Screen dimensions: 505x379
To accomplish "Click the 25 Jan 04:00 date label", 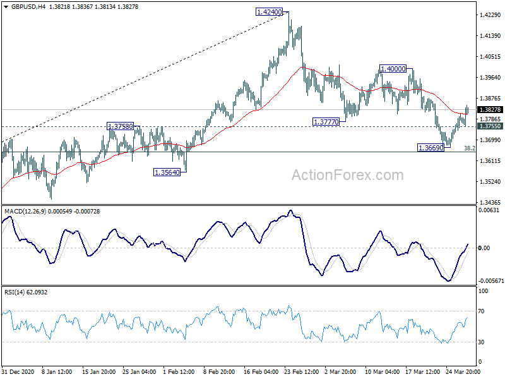I will 139,372.
